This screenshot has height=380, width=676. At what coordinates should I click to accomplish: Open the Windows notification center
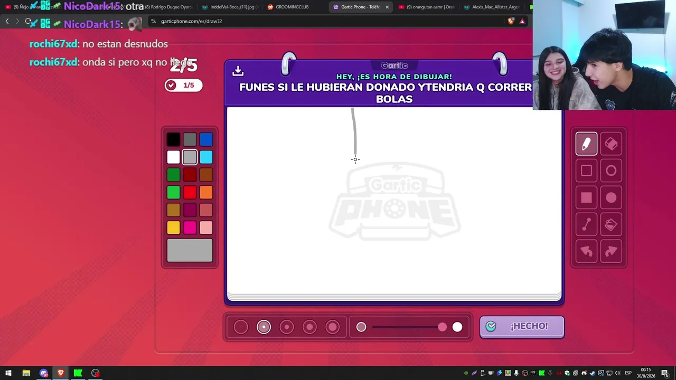click(x=666, y=373)
